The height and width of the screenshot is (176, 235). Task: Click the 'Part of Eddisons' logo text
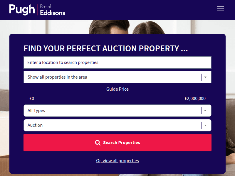(53, 10)
